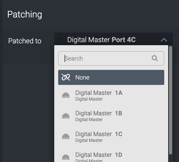
Task: Choose Digital Master 1A from the list
Action: [111, 95]
